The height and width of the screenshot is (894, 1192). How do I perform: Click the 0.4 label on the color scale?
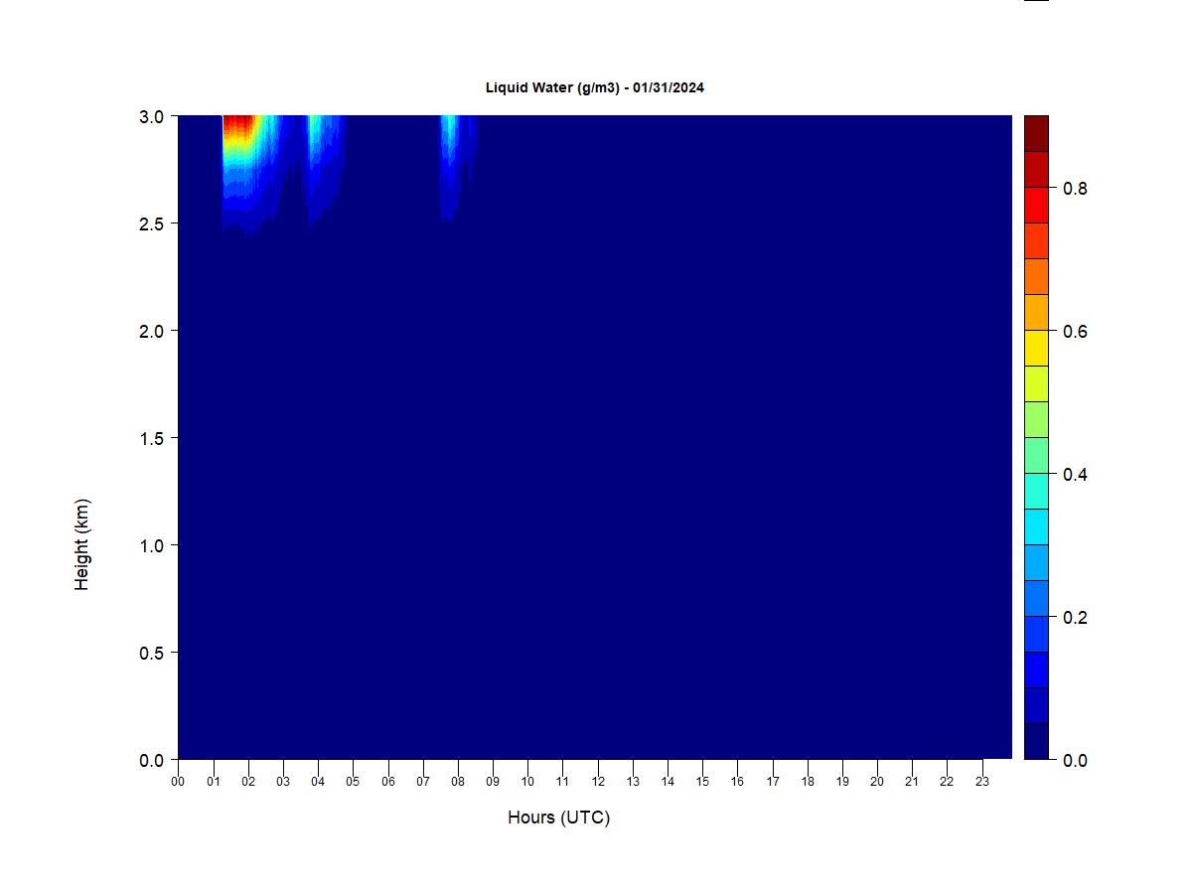point(1075,474)
